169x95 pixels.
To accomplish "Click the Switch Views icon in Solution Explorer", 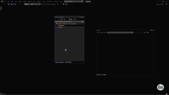I will point(62,19).
